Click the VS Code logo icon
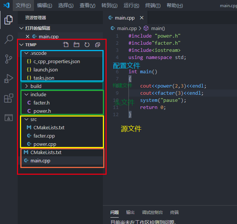Image resolution: width=237 pixels, height=224 pixels. tap(7, 5)
